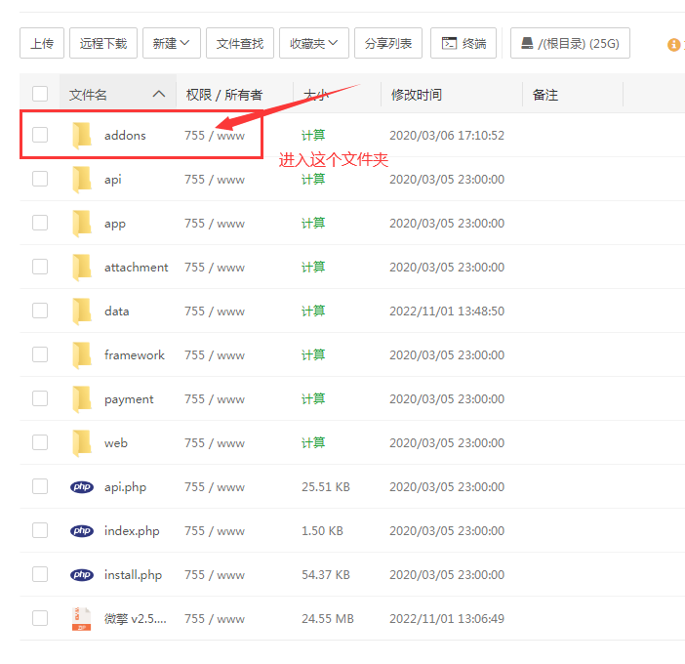Sort by 文件名 column arrow
The width and height of the screenshot is (685, 664).
click(x=159, y=94)
